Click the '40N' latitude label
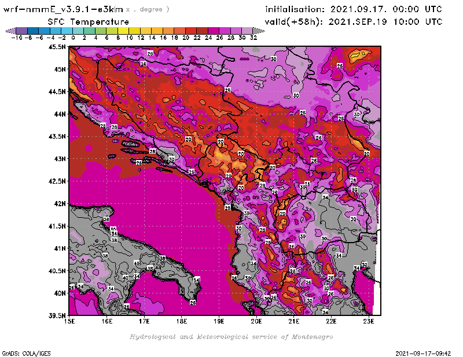Screen dimensions: 463x357 click(60, 293)
